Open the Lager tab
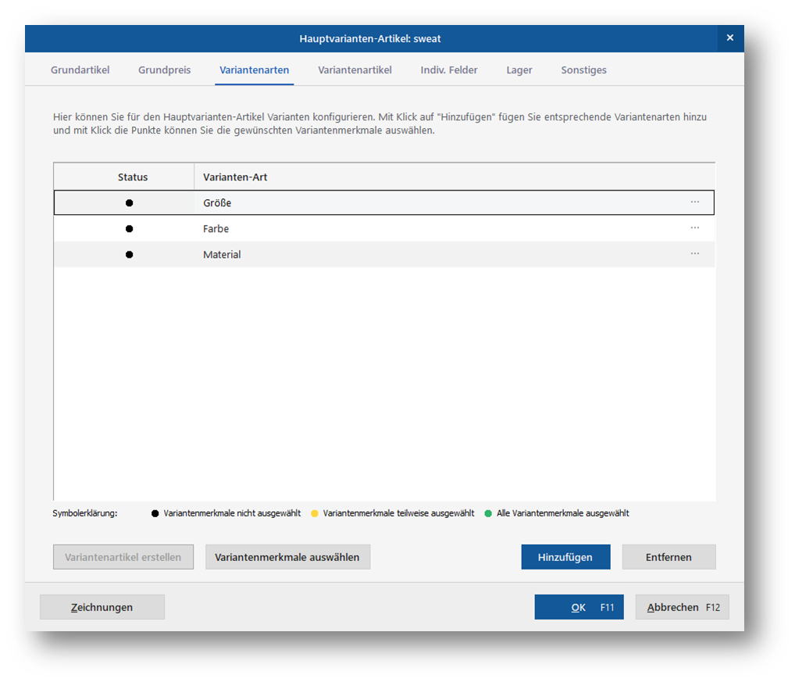This screenshot has width=795, height=682. tap(519, 70)
